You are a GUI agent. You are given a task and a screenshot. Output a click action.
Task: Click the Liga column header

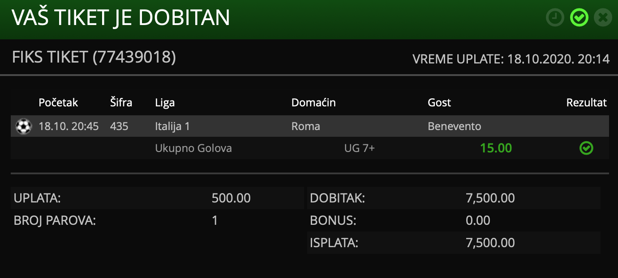pyautogui.click(x=165, y=103)
